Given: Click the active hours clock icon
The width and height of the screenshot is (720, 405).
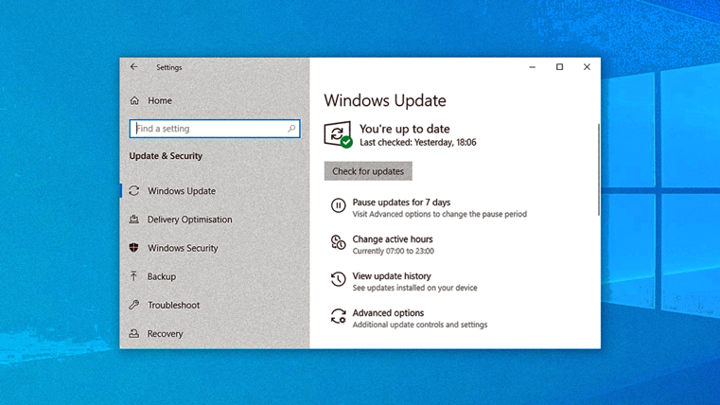Looking at the screenshot, I should (339, 242).
